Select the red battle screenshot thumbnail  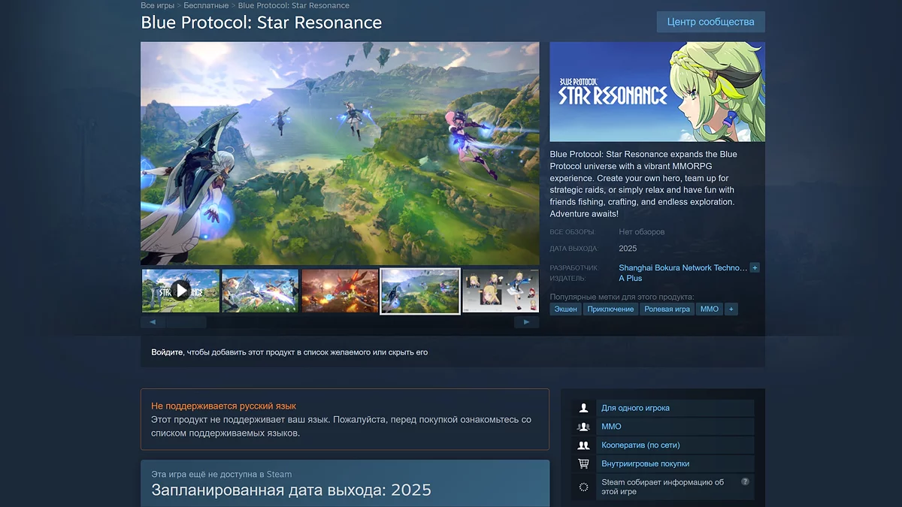(340, 291)
